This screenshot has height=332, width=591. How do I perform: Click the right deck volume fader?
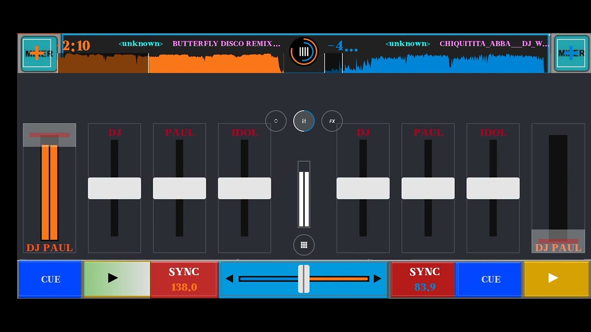(x=558, y=241)
